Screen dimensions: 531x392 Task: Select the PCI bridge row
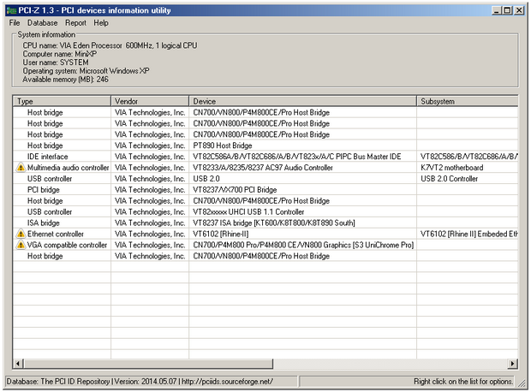[x=265, y=189]
